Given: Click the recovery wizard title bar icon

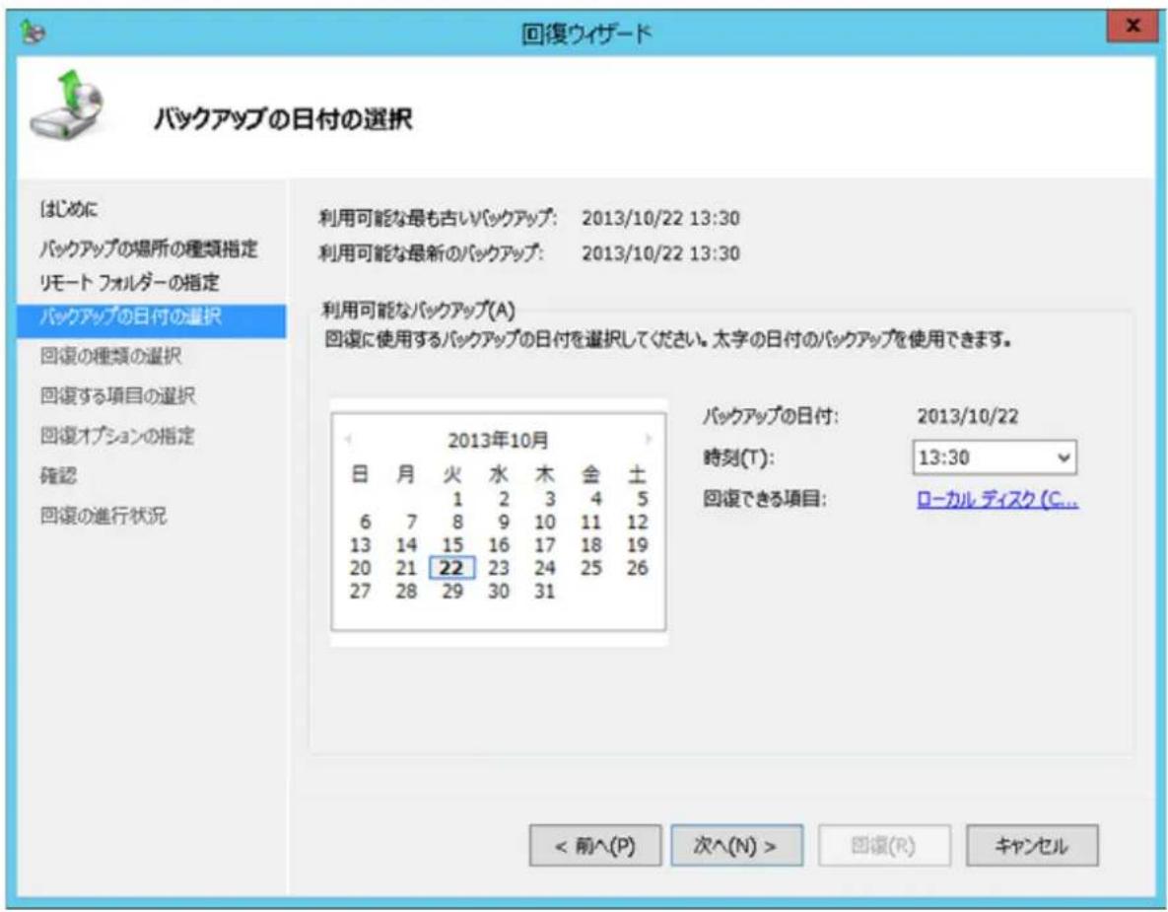Looking at the screenshot, I should 34,34.
